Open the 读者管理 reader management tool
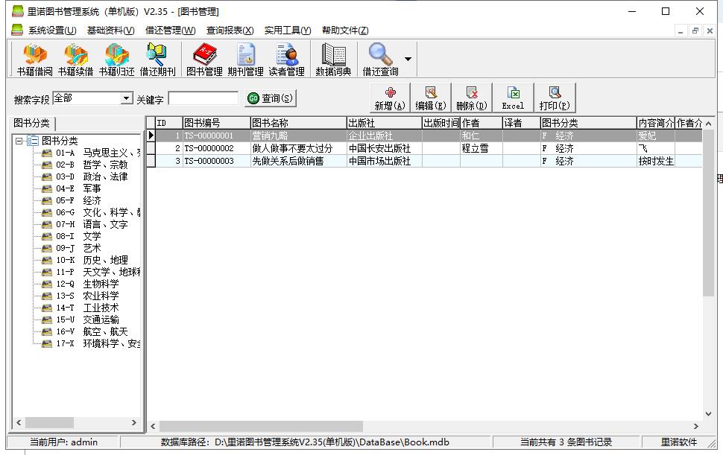Screen dimensions: 723x455 286,60
